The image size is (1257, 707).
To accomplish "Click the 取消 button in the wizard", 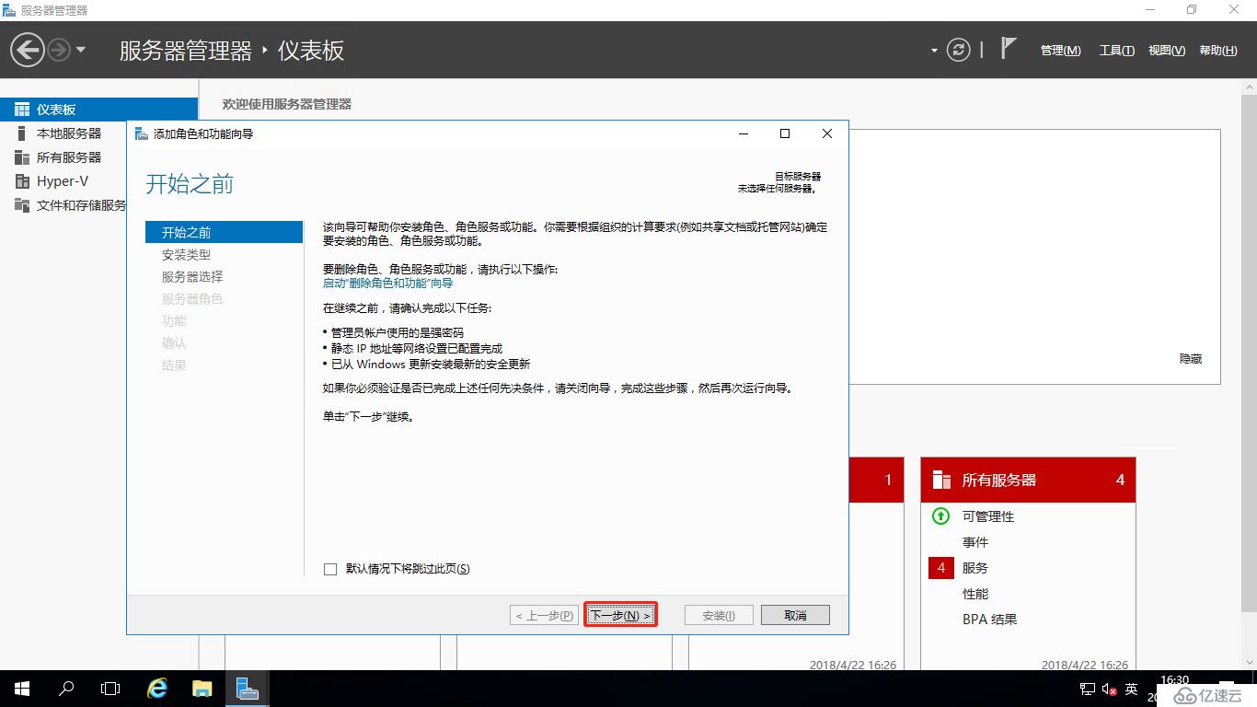I will click(x=796, y=615).
